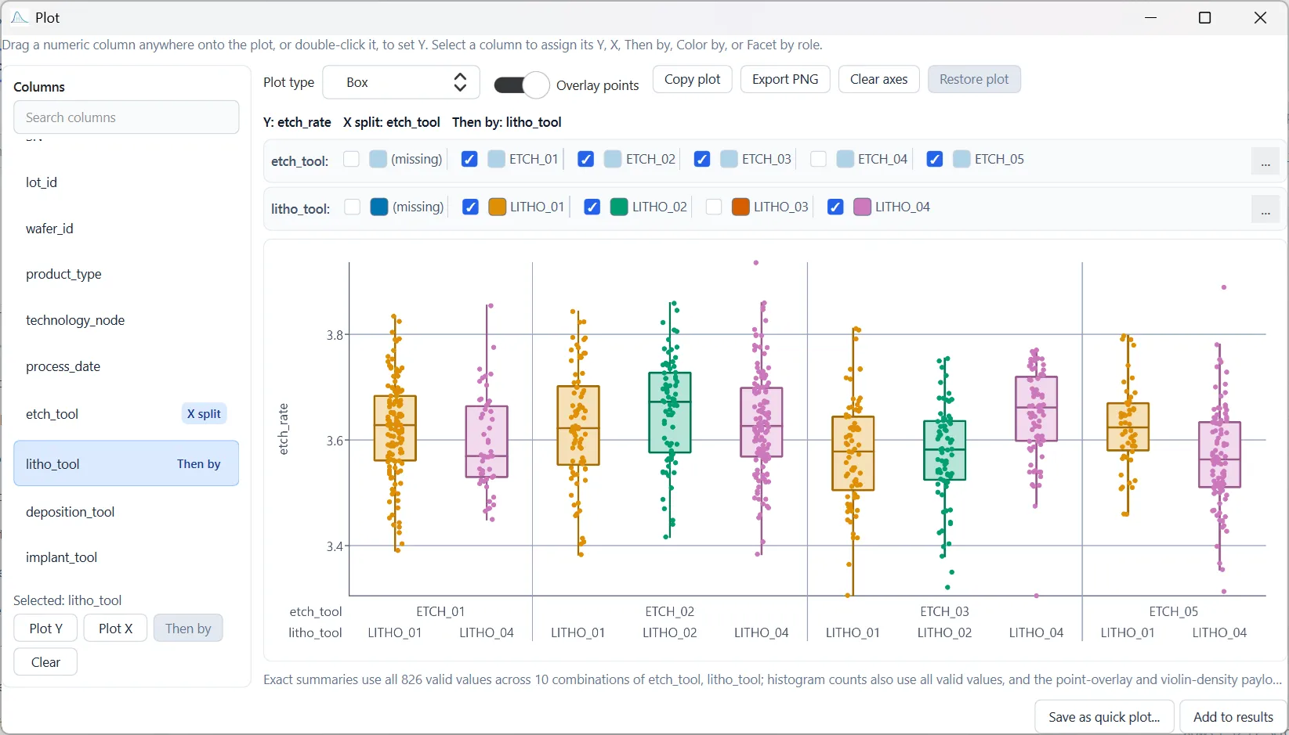Image resolution: width=1289 pixels, height=735 pixels.
Task: Toggle the Overlay points switch
Action: coord(522,85)
